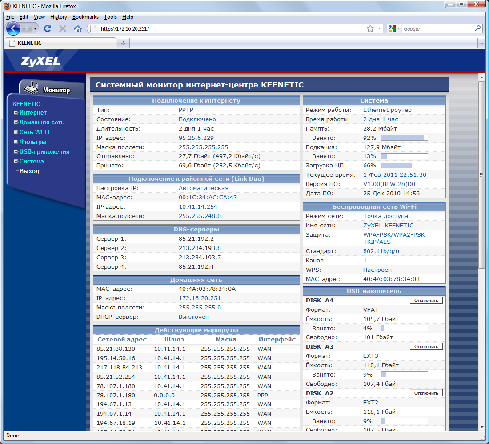
Task: Reload the page with the refresh icon
Action: click(x=48, y=28)
